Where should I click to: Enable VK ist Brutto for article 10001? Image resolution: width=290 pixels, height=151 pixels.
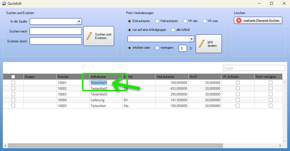(238, 83)
